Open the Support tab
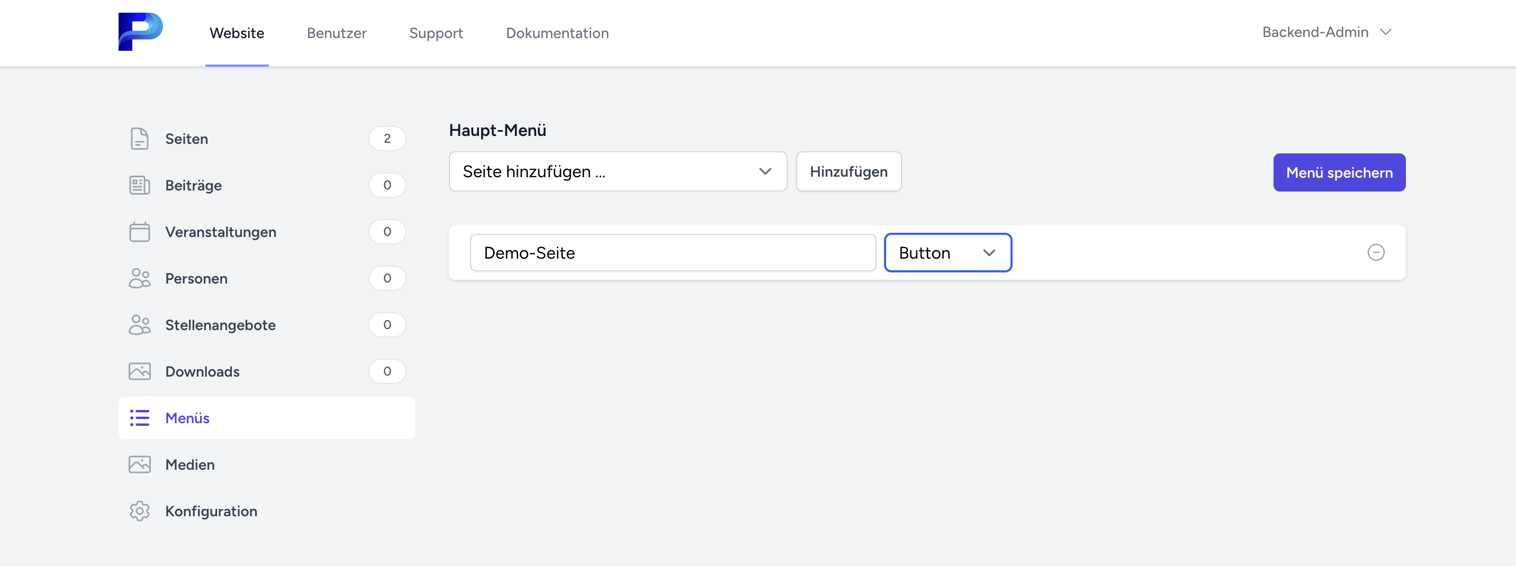 coord(436,33)
